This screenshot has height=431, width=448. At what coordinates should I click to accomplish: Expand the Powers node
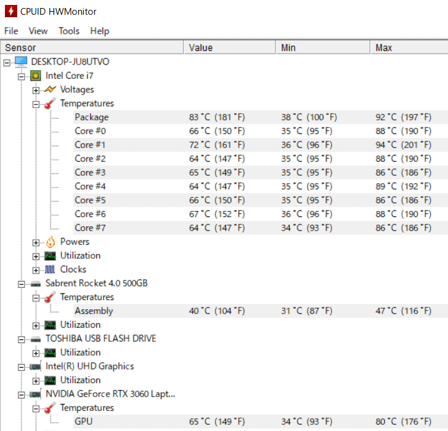coord(36,243)
